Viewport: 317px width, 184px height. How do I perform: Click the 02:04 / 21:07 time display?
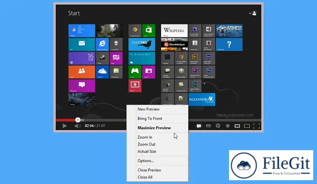[x=95, y=126]
